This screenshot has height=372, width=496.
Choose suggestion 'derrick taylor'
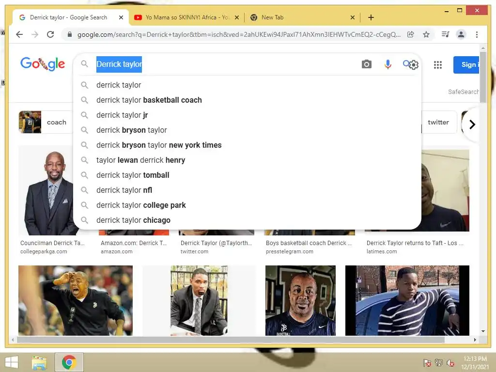tap(247, 85)
